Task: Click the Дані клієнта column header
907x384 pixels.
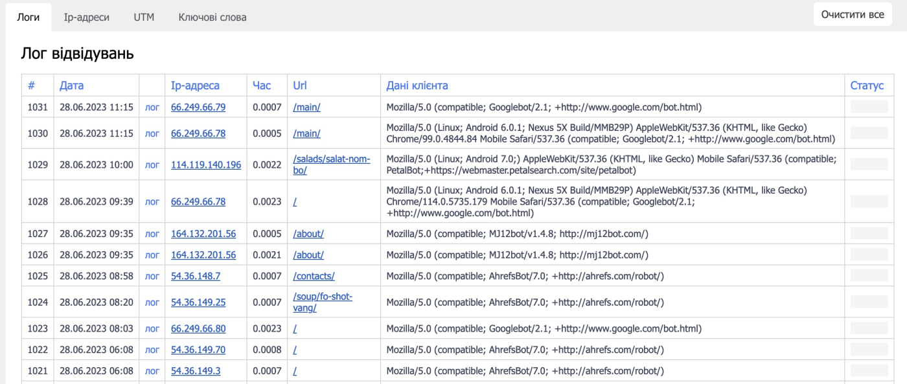Action: (417, 85)
